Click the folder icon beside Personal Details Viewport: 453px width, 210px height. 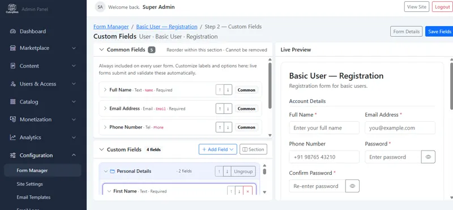point(112,172)
